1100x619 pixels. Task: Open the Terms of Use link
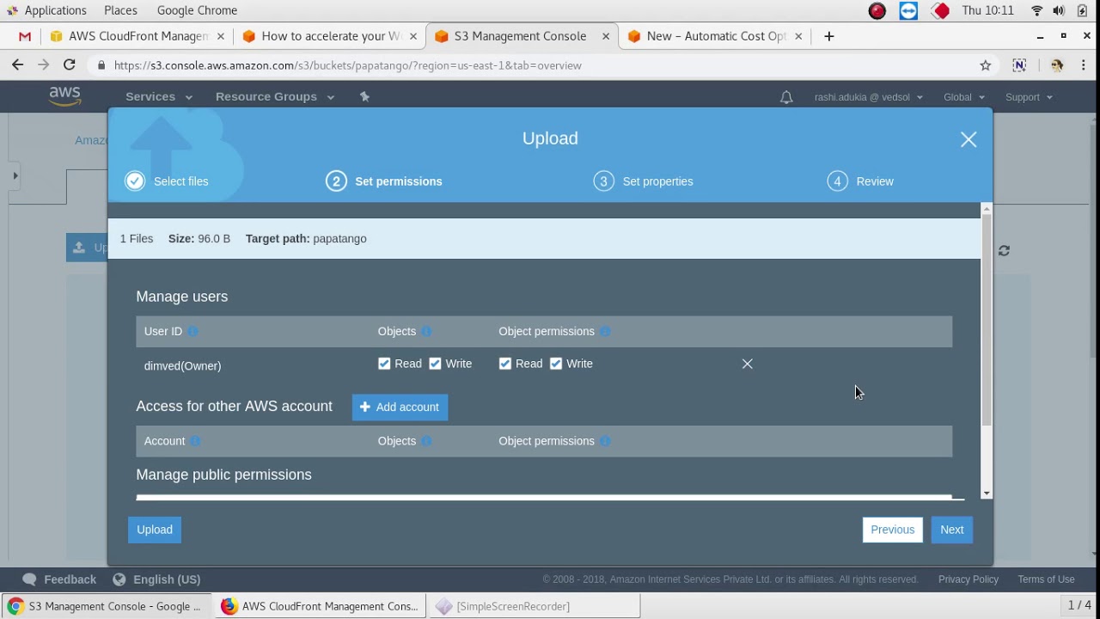tap(1046, 579)
